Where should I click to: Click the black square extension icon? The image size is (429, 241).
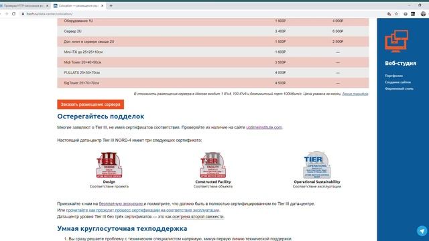(x=413, y=13)
